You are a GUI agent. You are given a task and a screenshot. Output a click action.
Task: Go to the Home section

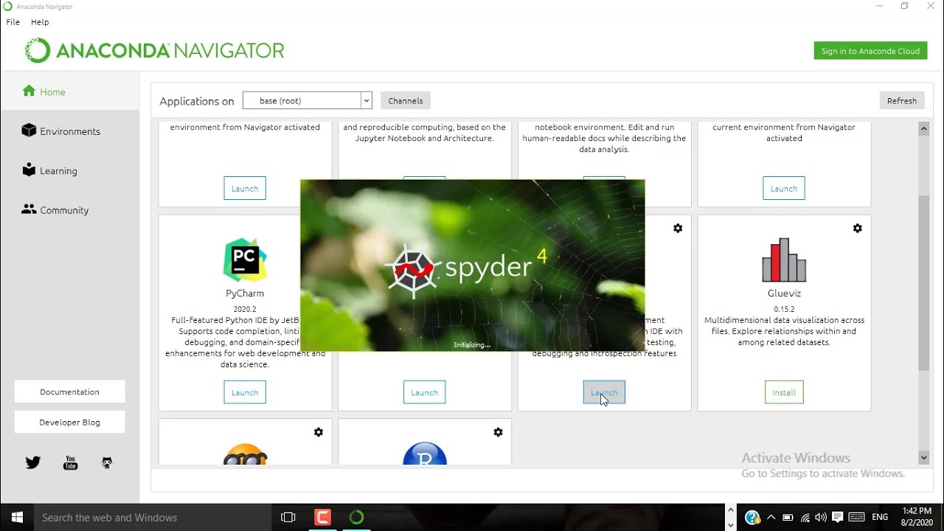tap(69, 91)
